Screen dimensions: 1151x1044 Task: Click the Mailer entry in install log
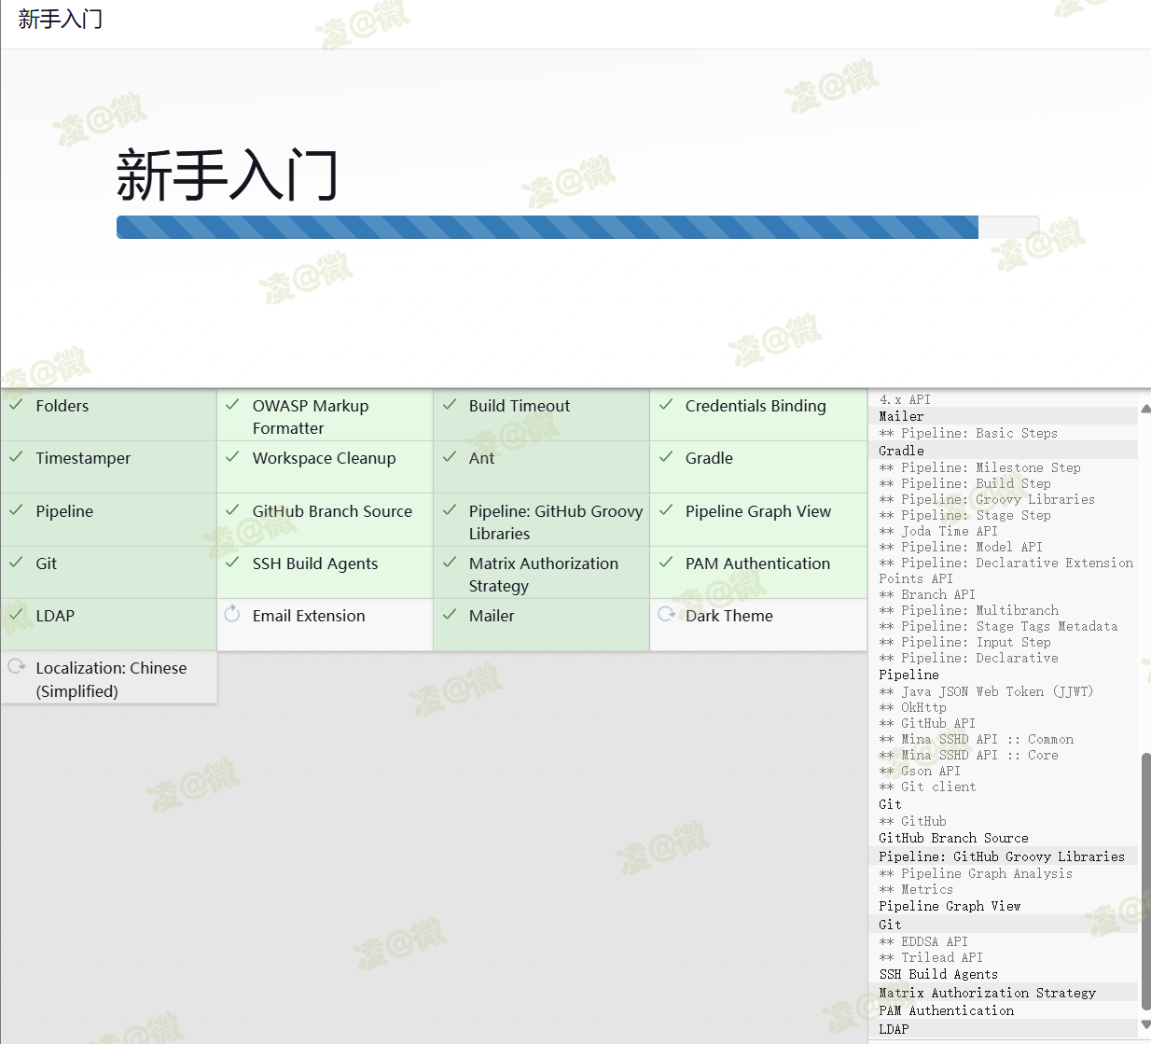tap(901, 416)
